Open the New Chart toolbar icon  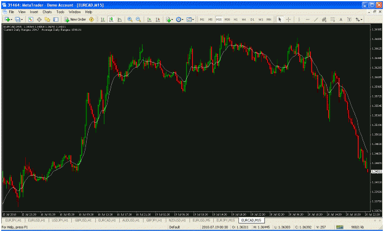[7, 19]
